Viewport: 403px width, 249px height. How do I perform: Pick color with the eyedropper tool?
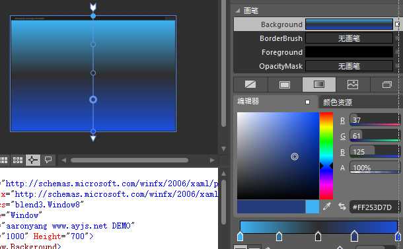(x=326, y=206)
